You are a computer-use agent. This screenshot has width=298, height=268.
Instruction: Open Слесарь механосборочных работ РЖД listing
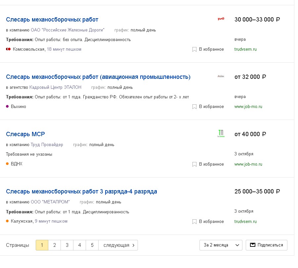point(52,20)
